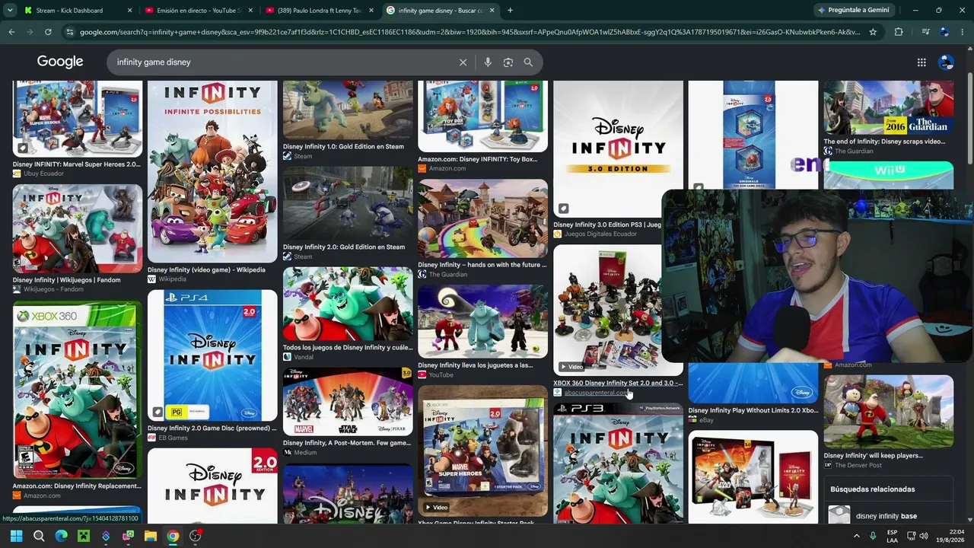Open the Google account avatar menu
The height and width of the screenshot is (548, 974).
pyautogui.click(x=946, y=62)
